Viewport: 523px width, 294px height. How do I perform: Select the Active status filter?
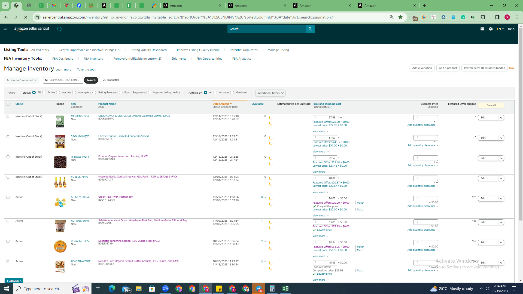tap(44, 93)
